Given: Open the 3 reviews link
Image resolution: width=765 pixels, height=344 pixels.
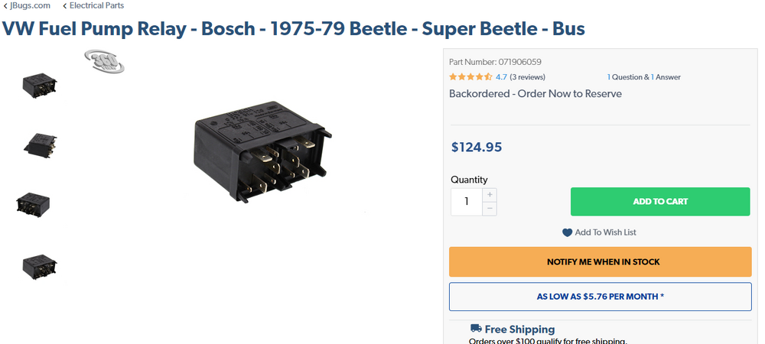Looking at the screenshot, I should point(527,77).
